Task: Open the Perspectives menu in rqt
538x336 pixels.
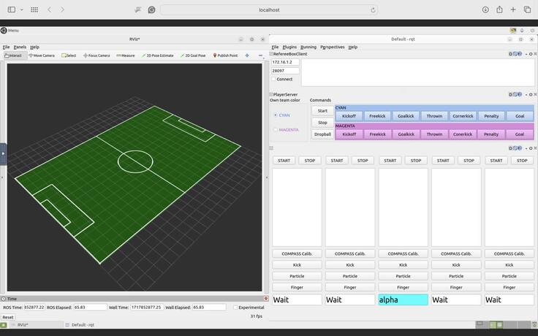Action: (x=332, y=47)
